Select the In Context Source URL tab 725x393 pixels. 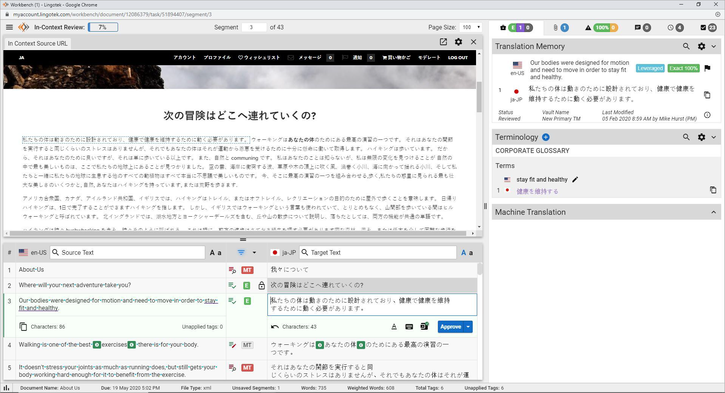click(x=38, y=43)
